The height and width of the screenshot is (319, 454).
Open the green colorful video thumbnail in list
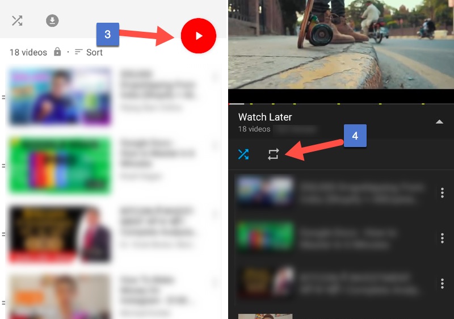[60, 166]
